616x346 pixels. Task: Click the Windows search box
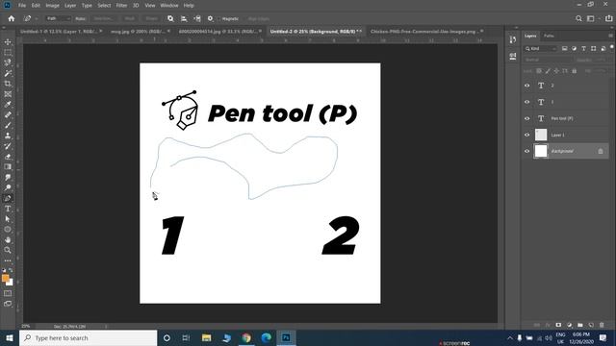tap(88, 337)
